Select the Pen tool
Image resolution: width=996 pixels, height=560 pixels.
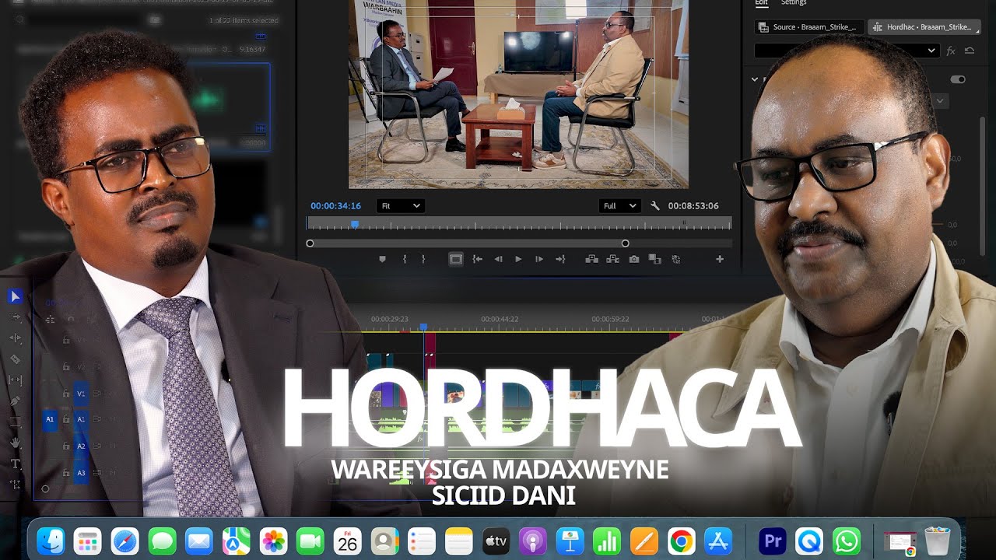click(x=15, y=401)
